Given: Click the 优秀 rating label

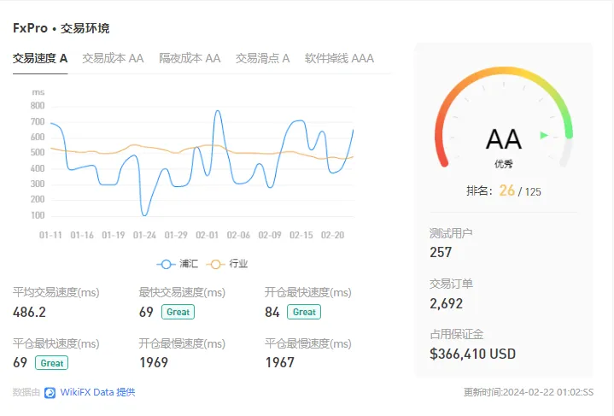Looking at the screenshot, I should coord(504,164).
